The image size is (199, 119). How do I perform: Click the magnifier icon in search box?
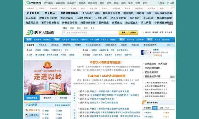click(x=64, y=33)
